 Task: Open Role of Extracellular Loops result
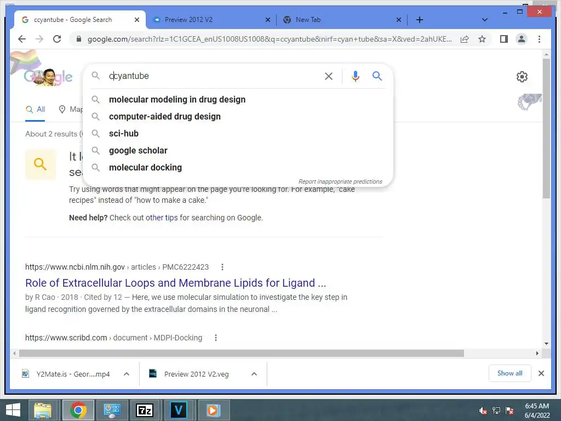pyautogui.click(x=176, y=283)
